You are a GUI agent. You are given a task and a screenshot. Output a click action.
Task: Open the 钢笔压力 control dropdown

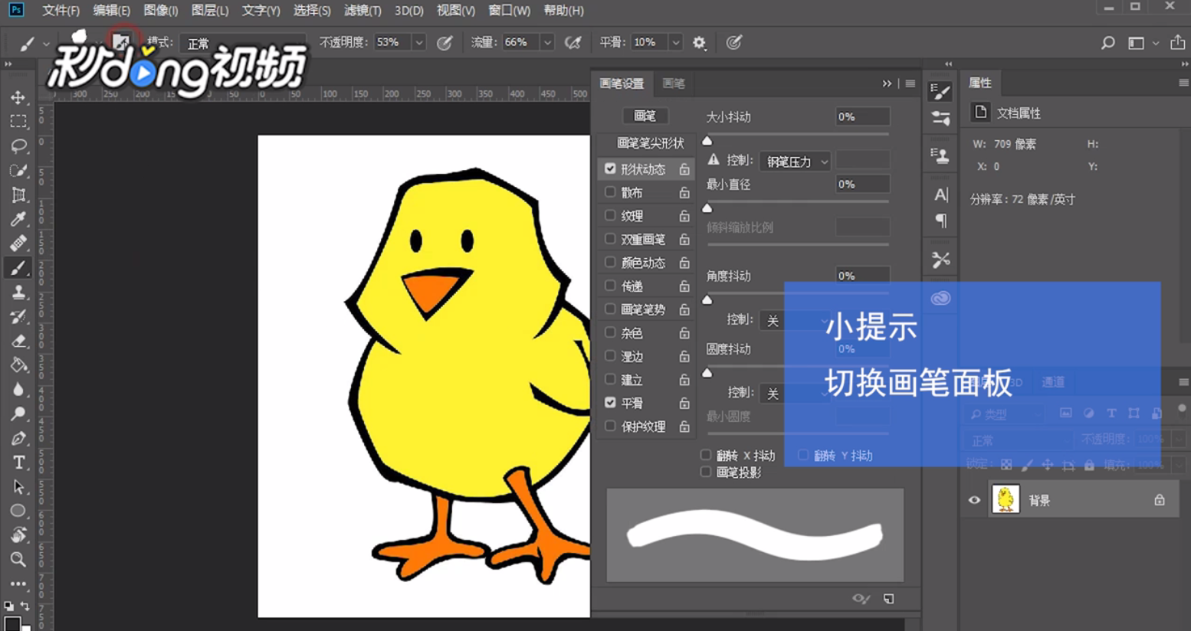point(796,161)
